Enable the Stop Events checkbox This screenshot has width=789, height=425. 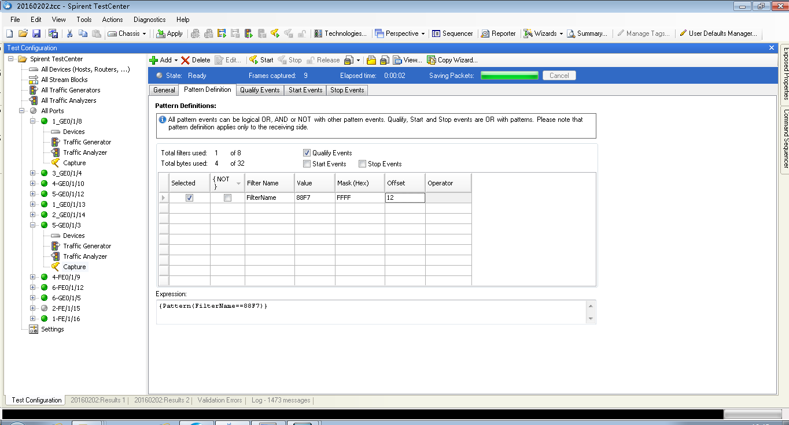pyautogui.click(x=362, y=164)
